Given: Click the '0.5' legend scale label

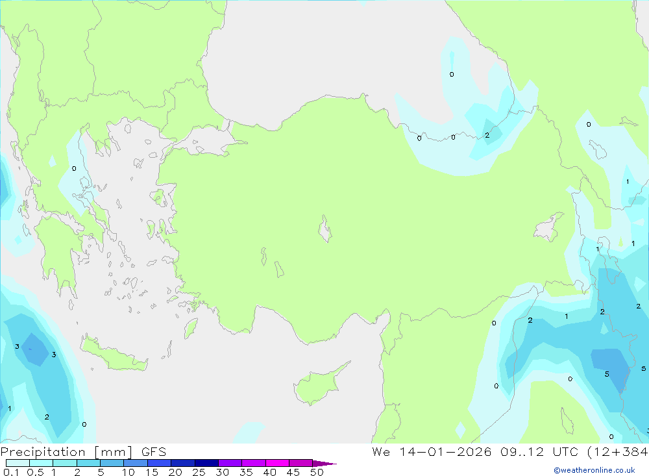Looking at the screenshot, I should (35, 472).
